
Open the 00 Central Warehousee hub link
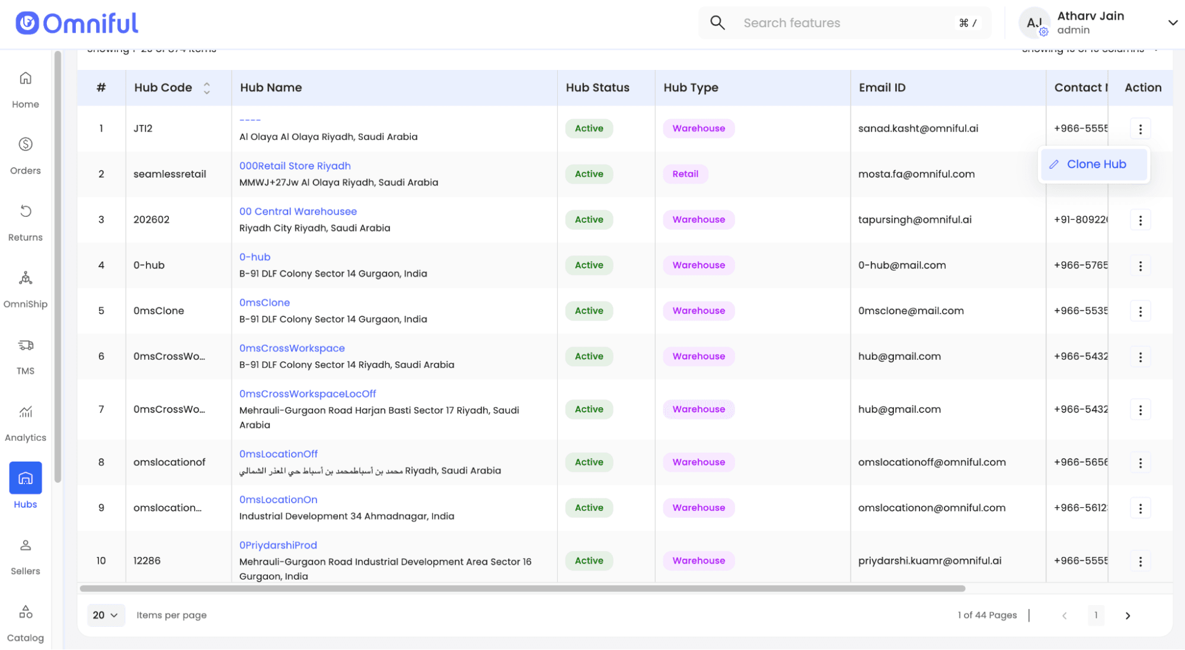pyautogui.click(x=298, y=212)
